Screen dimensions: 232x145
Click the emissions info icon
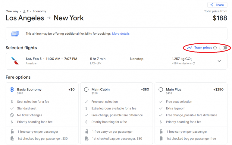click(194, 63)
